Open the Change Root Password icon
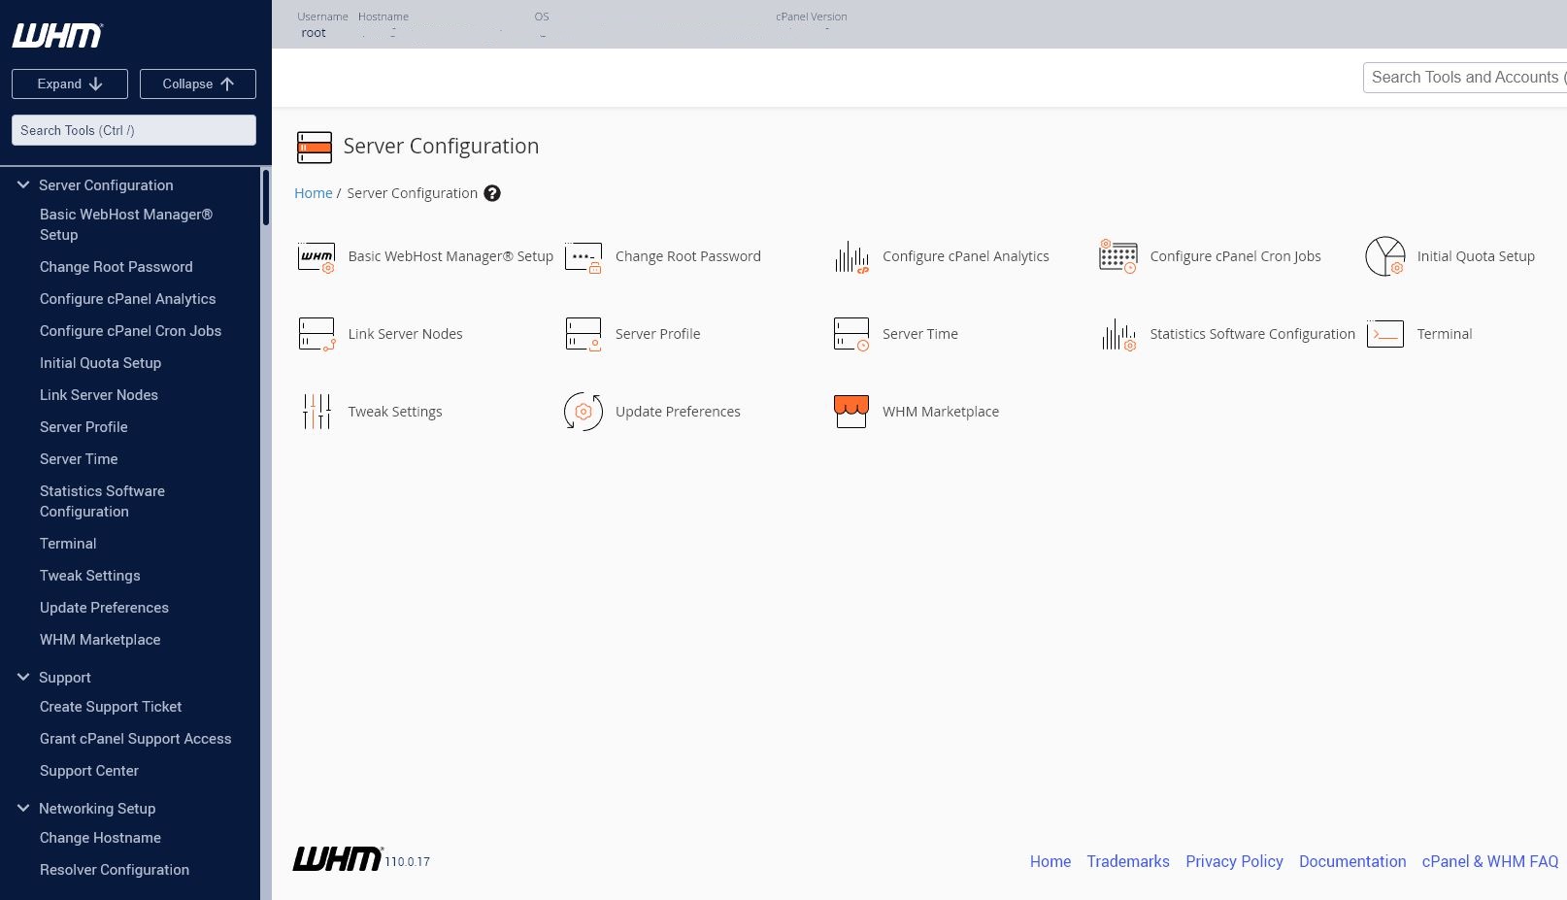This screenshot has width=1567, height=900. tap(583, 257)
